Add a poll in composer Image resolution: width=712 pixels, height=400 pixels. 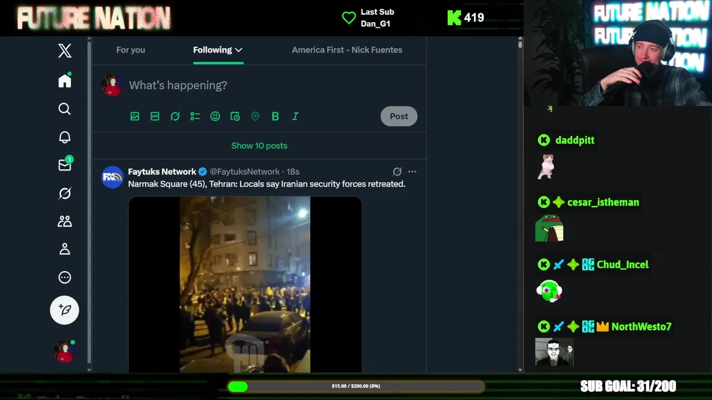point(195,116)
